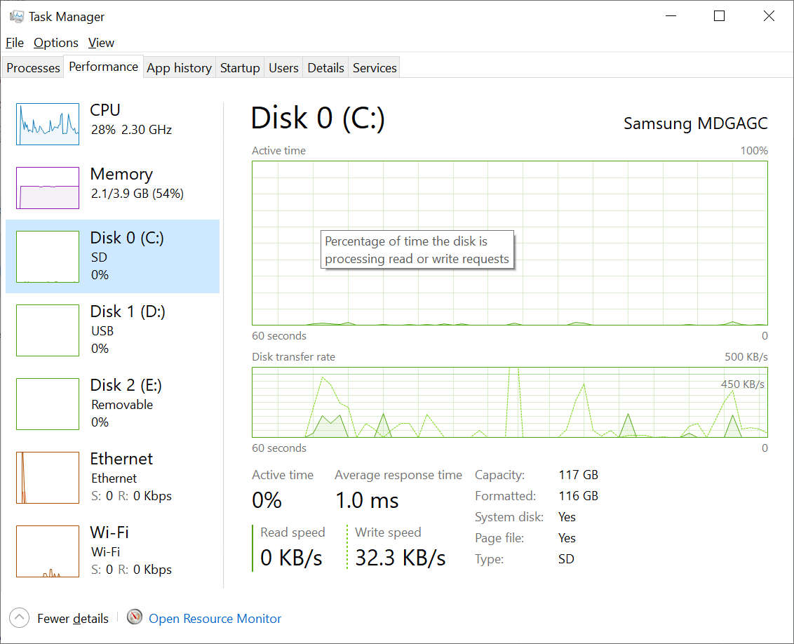Viewport: 794px width, 644px height.
Task: Open the Options menu
Action: (56, 43)
